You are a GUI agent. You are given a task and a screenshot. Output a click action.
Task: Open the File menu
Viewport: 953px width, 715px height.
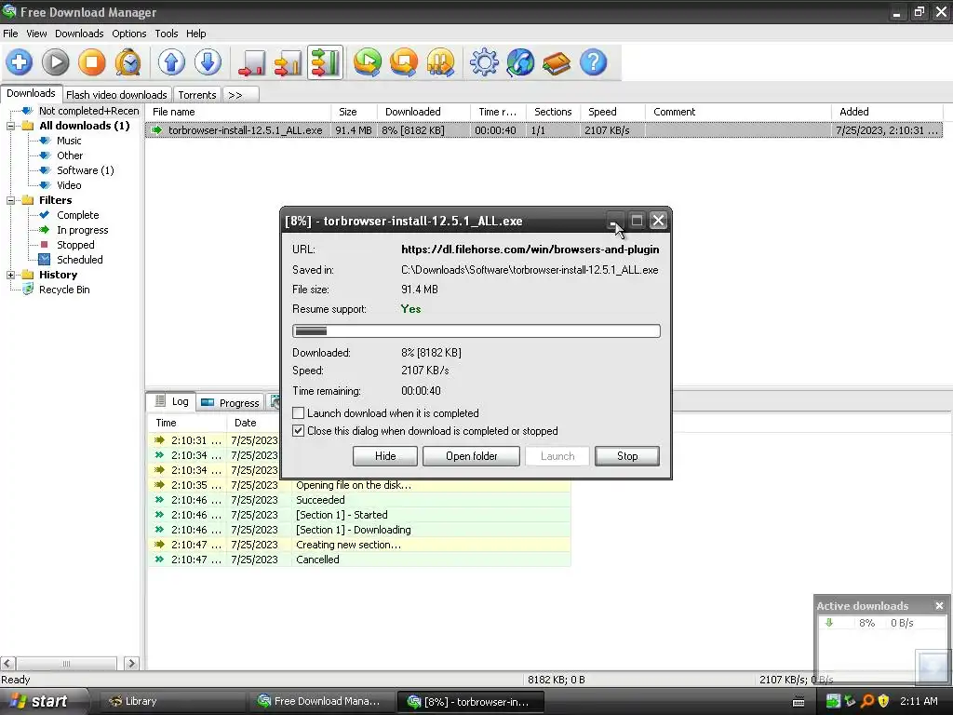tap(10, 34)
